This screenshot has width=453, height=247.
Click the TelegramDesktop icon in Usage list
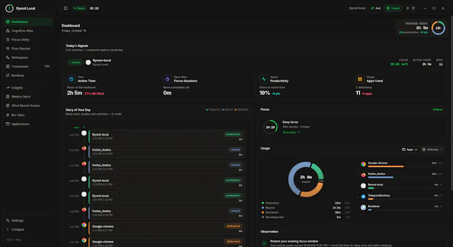pyautogui.click(x=363, y=197)
